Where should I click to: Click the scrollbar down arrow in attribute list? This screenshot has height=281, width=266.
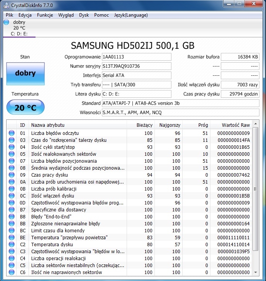click(x=256, y=272)
